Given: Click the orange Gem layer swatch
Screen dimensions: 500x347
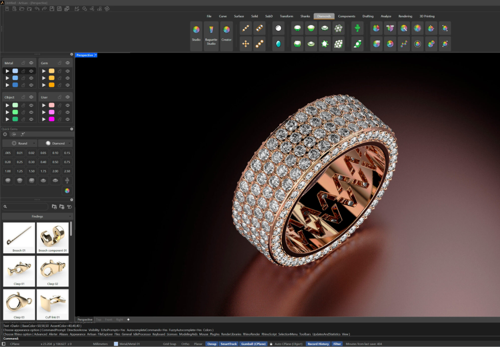Looking at the screenshot, I should [51, 85].
